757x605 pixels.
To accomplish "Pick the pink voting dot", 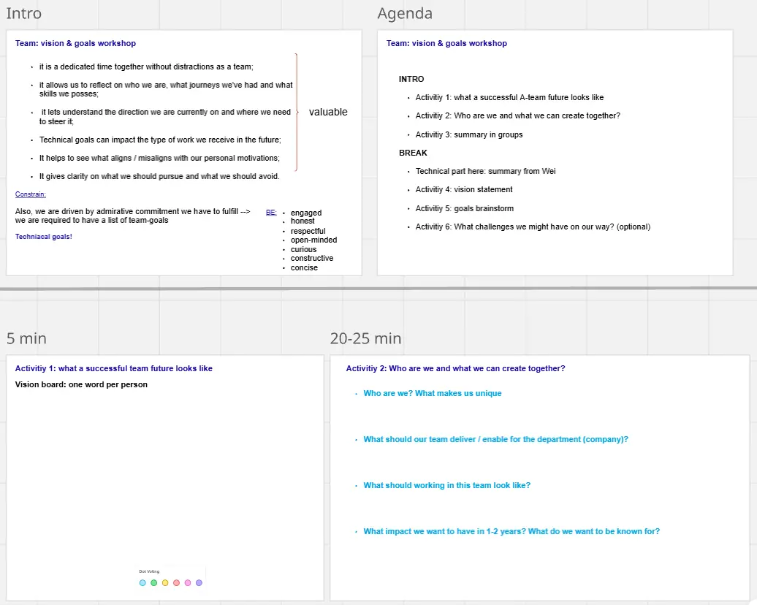I will point(188,582).
